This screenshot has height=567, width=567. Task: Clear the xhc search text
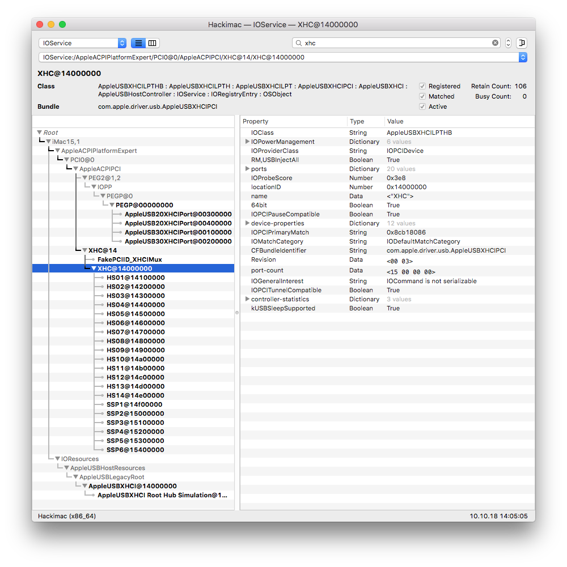tap(495, 43)
